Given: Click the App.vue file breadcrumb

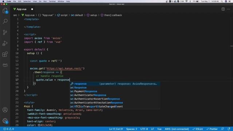Looking at the screenshot, I should click(28, 15).
